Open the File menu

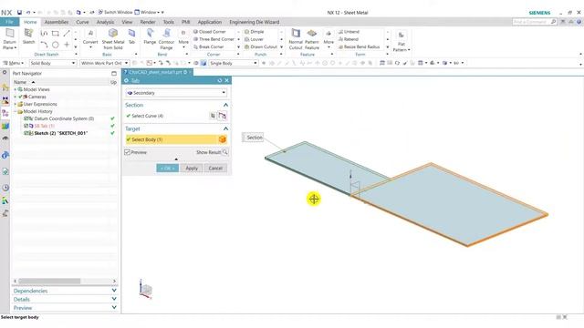9,22
